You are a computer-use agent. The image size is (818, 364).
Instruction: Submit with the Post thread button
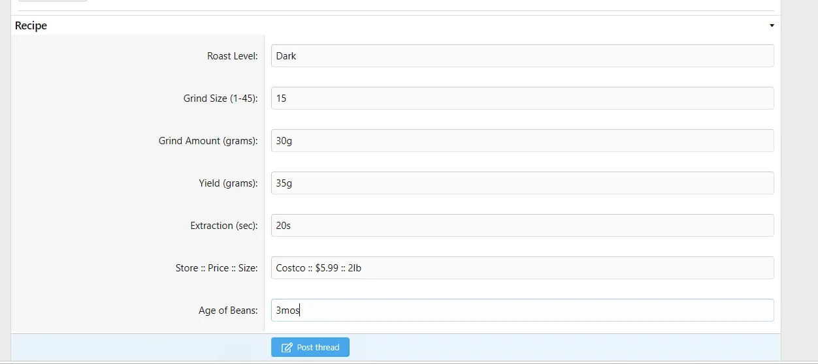(310, 347)
